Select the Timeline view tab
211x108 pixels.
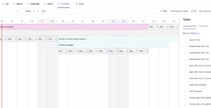[x=63, y=4]
